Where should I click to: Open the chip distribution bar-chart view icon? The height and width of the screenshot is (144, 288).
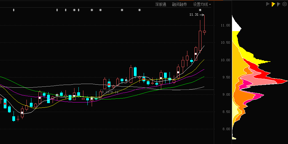pos(268,4)
